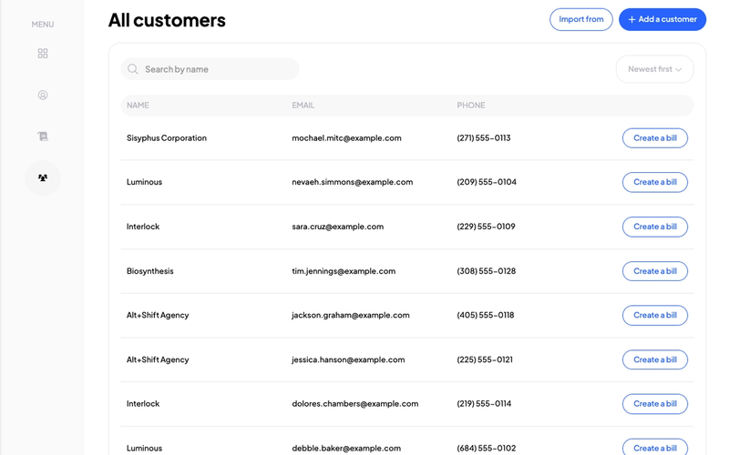
Task: Click phone number (219) 555-0114
Action: [x=484, y=404]
